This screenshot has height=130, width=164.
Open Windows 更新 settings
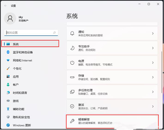[x=22, y=125]
